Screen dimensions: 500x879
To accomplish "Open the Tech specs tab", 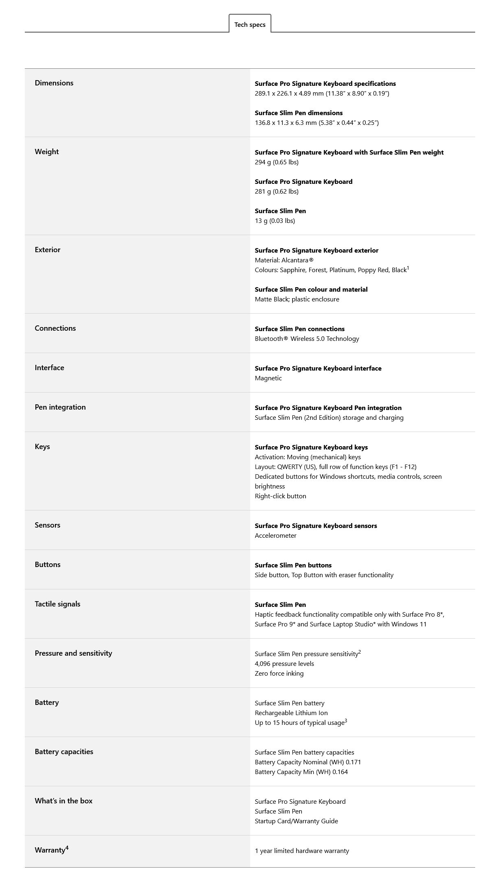I will 250,24.
